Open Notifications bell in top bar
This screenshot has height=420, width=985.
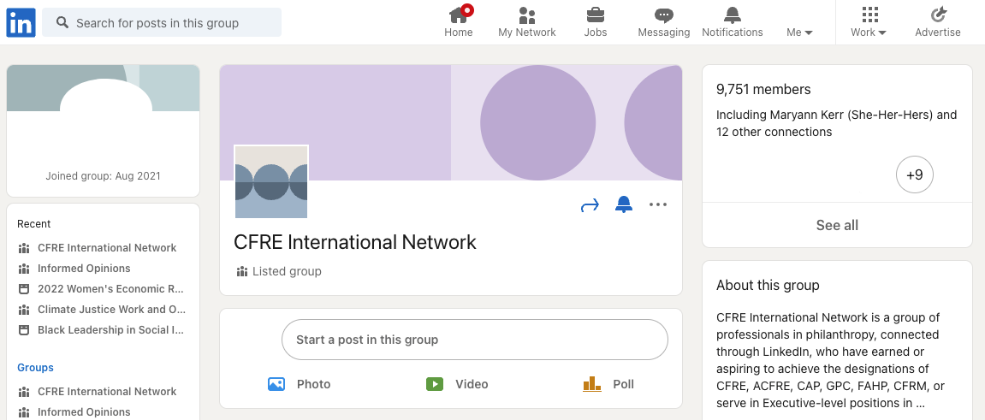(x=733, y=15)
